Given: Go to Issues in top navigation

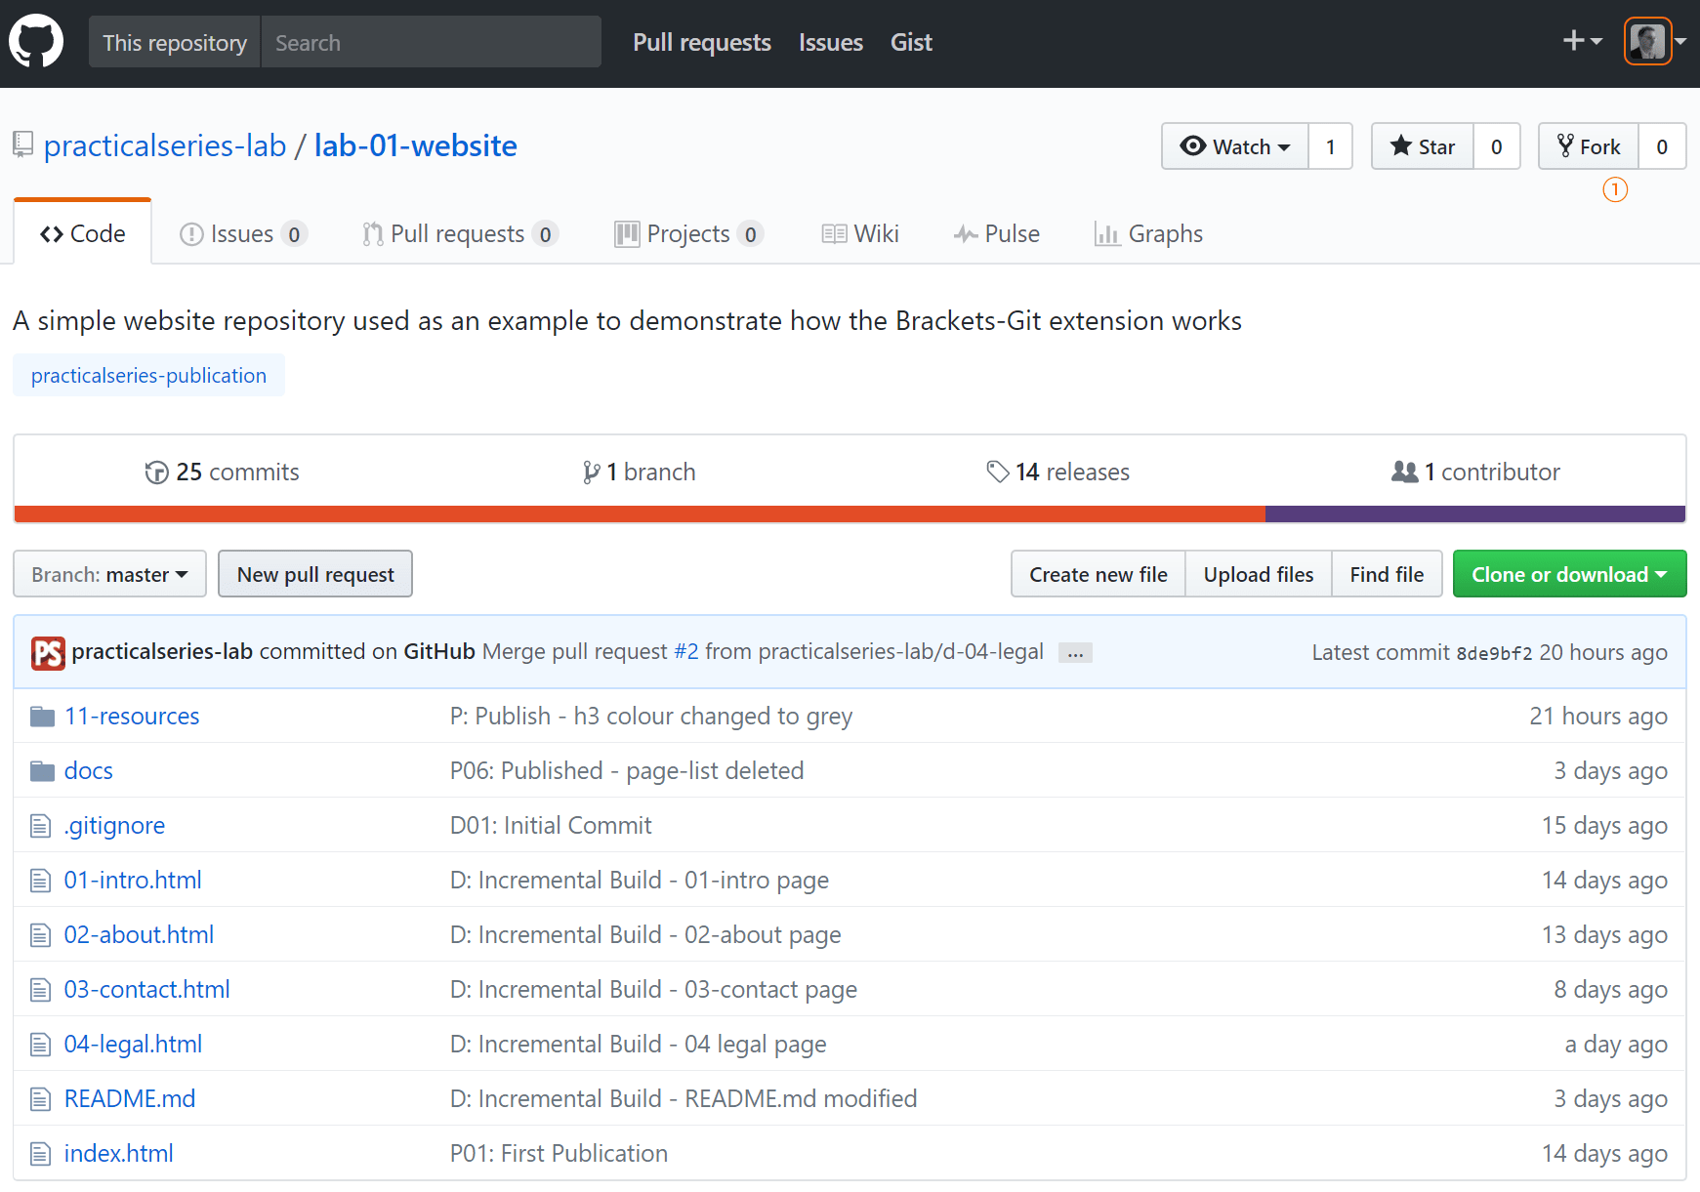Looking at the screenshot, I should [x=831, y=42].
